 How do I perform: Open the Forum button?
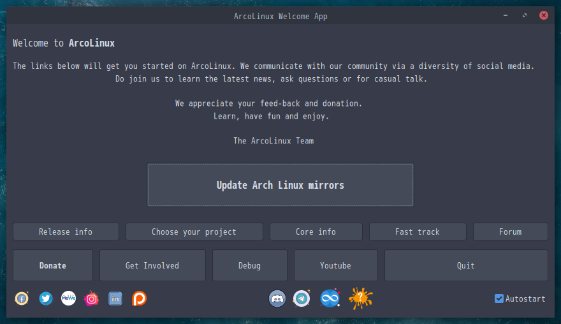click(x=511, y=232)
